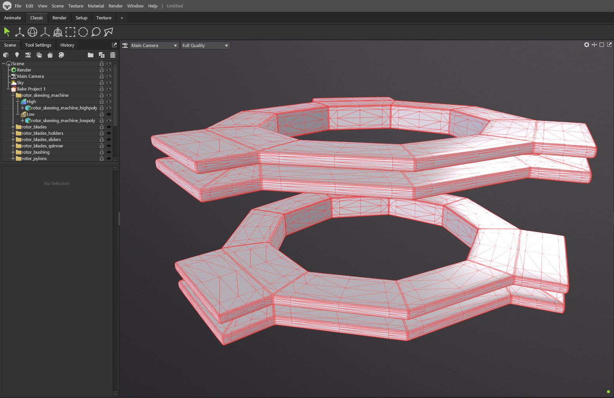
Task: Create a new folder group in the scene
Action: [91, 55]
